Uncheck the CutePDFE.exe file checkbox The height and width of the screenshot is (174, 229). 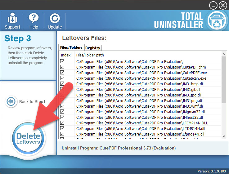(x=62, y=72)
